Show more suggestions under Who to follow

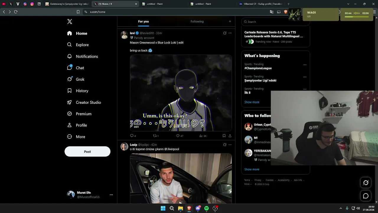coord(252,169)
